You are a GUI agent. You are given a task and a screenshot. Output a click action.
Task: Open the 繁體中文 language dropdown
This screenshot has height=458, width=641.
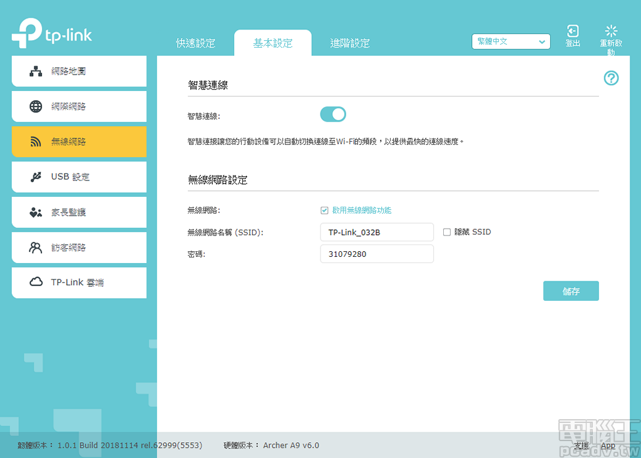pos(511,41)
